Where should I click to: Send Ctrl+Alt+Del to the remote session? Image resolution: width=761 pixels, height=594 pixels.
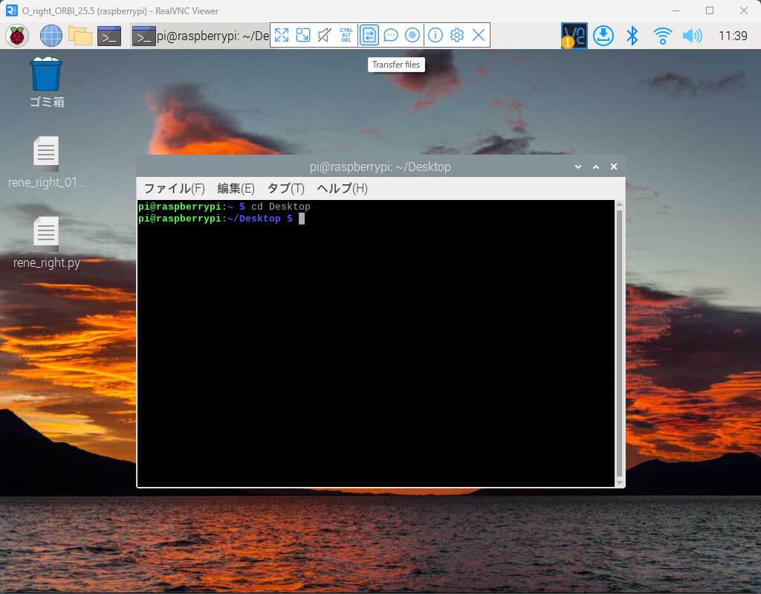click(346, 34)
